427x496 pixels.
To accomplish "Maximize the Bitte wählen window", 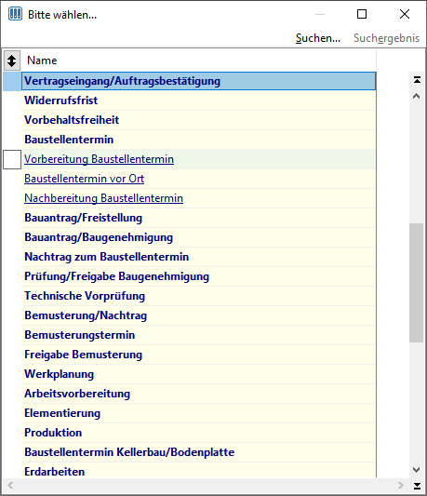I will tap(362, 14).
